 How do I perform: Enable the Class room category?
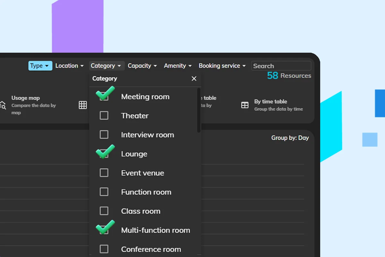coord(104,211)
